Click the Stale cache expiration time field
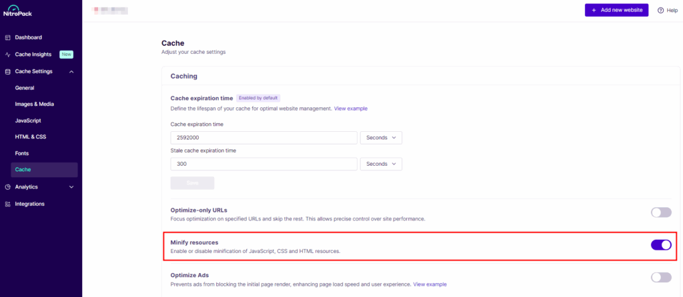The image size is (683, 297). (263, 164)
